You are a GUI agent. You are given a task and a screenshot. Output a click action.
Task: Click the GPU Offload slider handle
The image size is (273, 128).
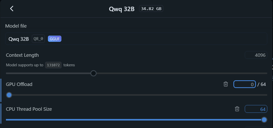[9, 95]
